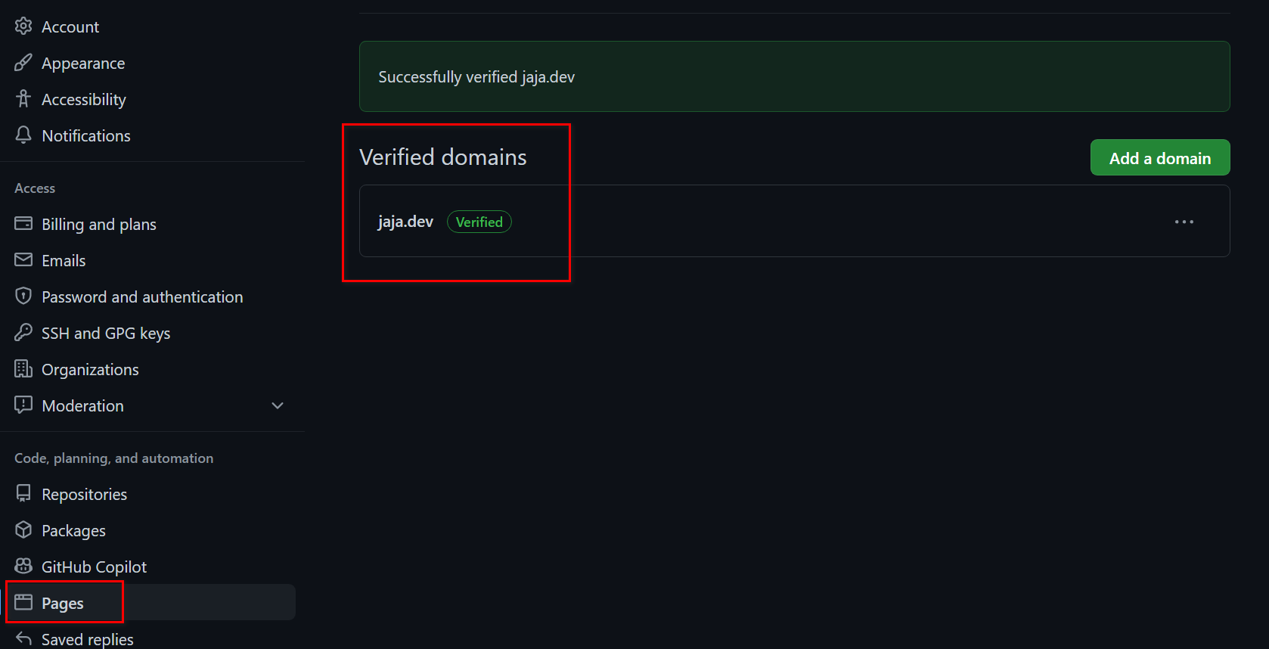Open the jaja.dev options menu
The height and width of the screenshot is (649, 1269).
(1184, 222)
